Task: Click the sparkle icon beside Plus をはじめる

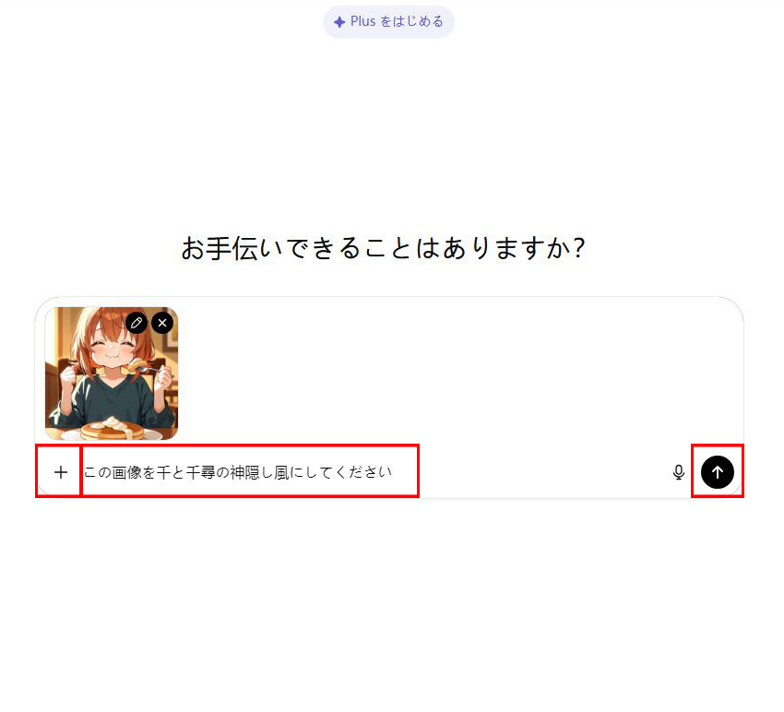Action: [x=339, y=22]
